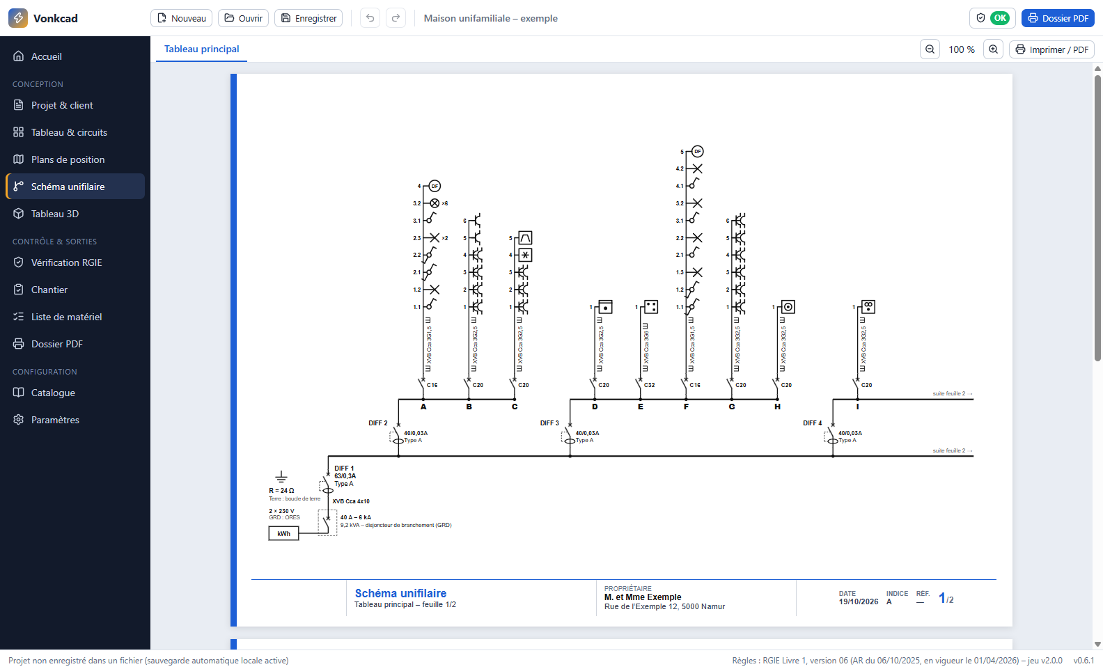Click the Nouveau button
1103x669 pixels.
point(181,18)
